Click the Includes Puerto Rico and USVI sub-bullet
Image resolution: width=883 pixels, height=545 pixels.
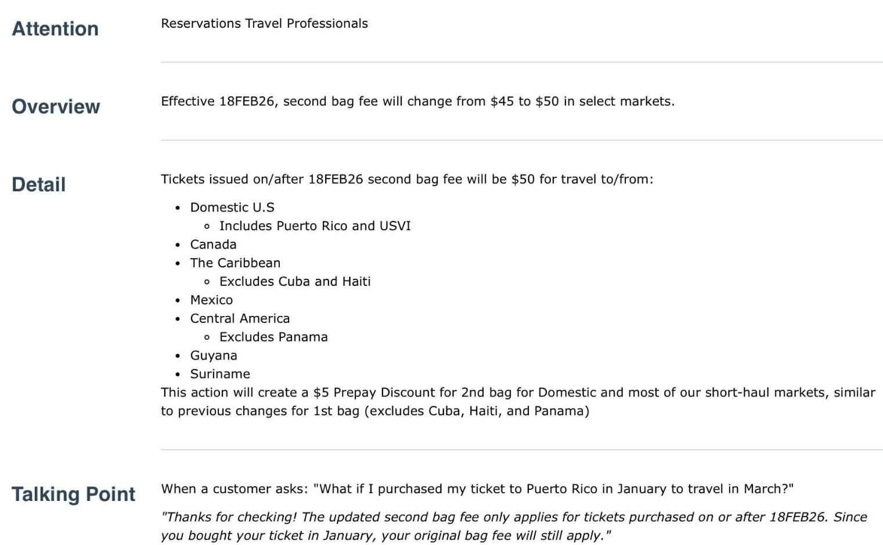[x=315, y=226]
